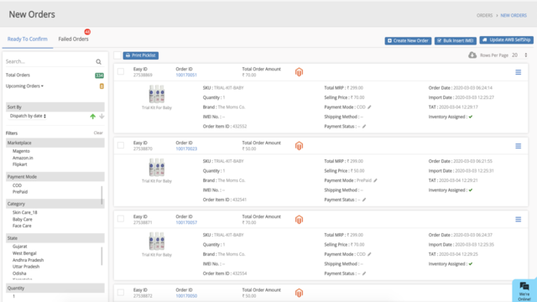Edit Payment Mode pencil for order item 432552
537x302 pixels.
pyautogui.click(x=369, y=107)
